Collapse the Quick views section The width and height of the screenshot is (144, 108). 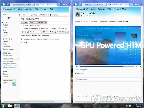click(2, 39)
